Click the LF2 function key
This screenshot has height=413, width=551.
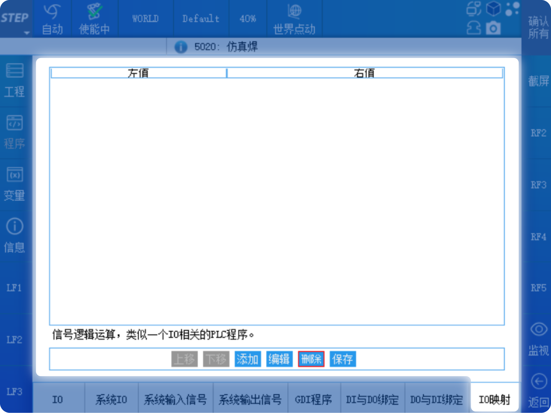point(14,340)
